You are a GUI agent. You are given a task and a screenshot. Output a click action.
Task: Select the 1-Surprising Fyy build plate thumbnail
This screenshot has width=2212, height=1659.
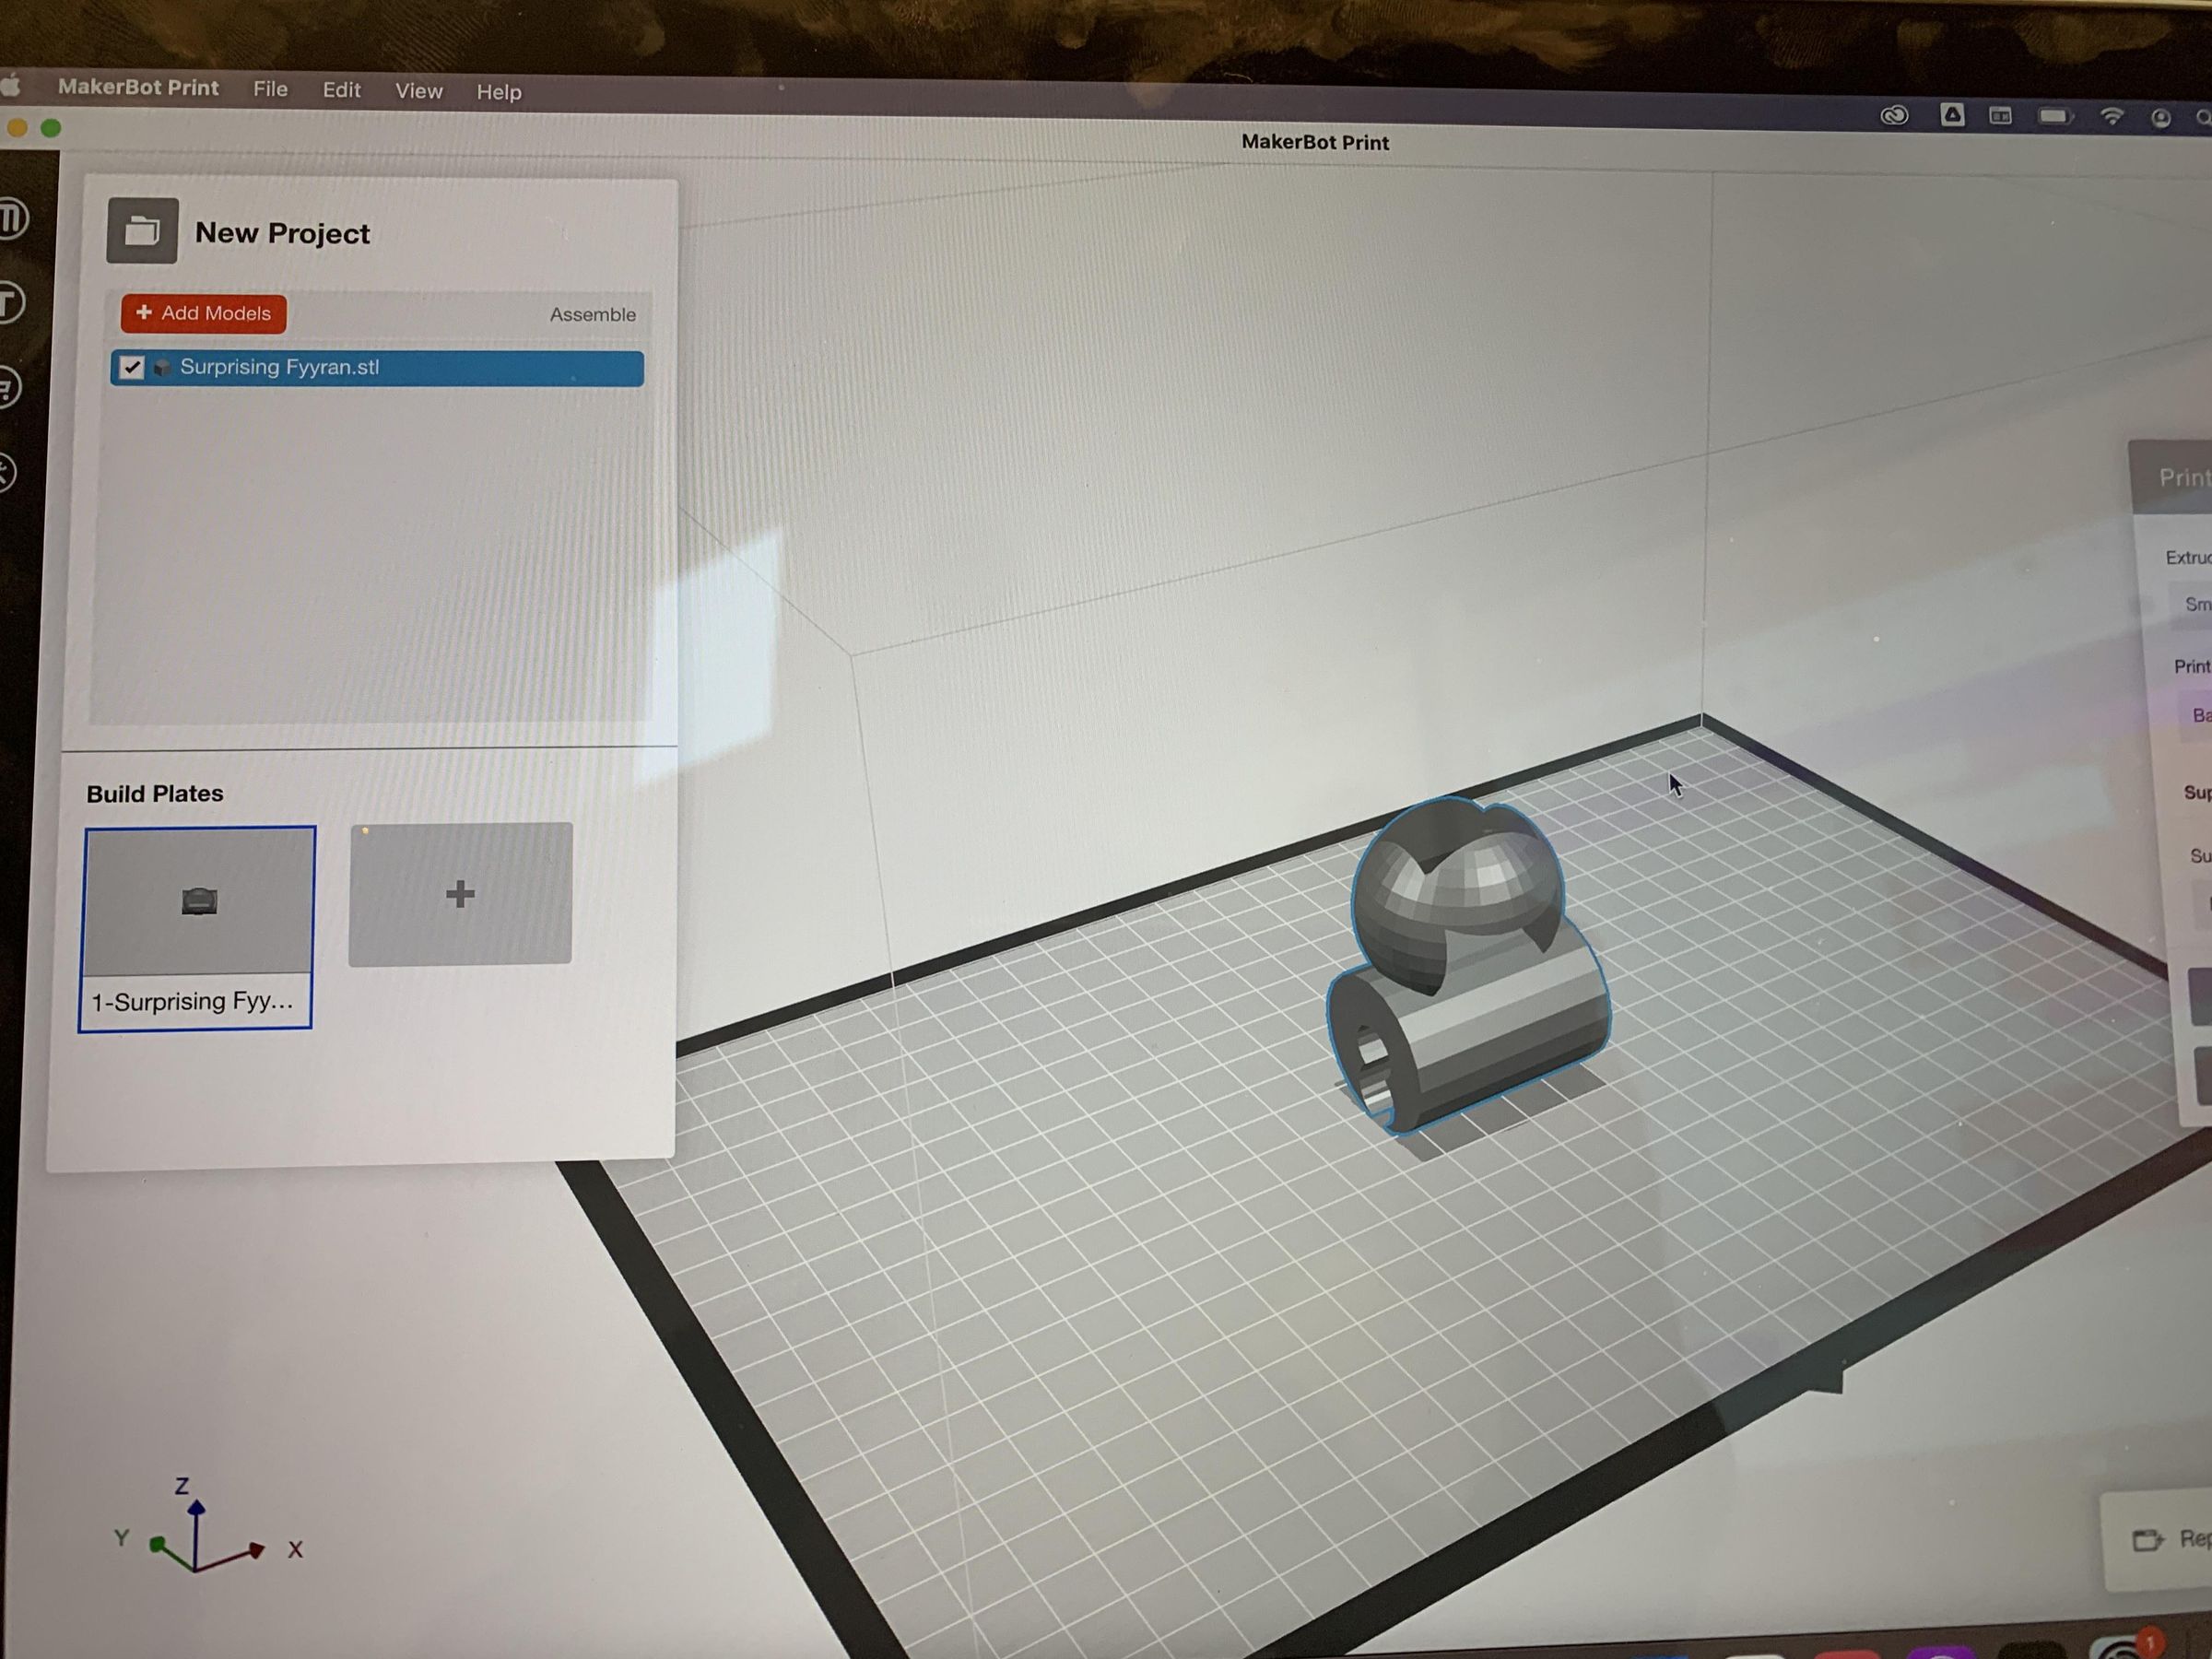198,926
